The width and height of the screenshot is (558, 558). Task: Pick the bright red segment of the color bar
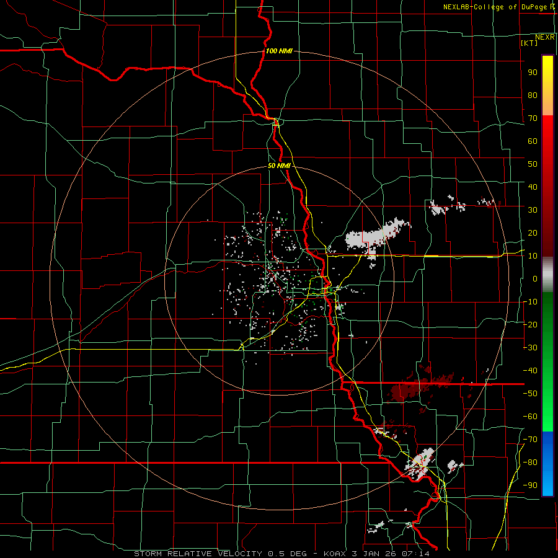pos(547,128)
